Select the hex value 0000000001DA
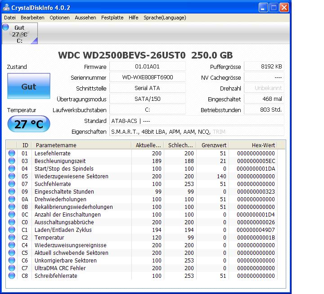Viewport: 324px width, 294px height. click(x=256, y=169)
